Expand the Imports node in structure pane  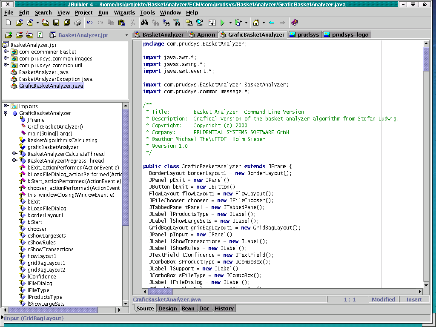click(x=6, y=106)
